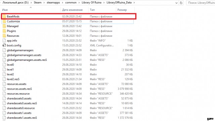Open the address bar history dropdown arrow
The height and width of the screenshot is (121, 215).
click(x=176, y=3)
